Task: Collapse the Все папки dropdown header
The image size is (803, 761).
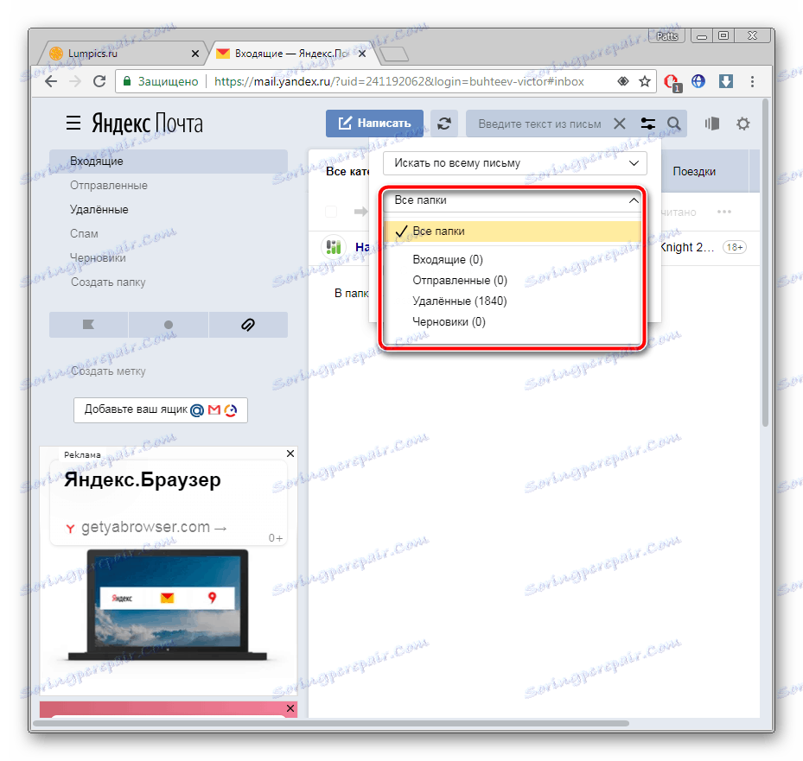Action: click(513, 200)
